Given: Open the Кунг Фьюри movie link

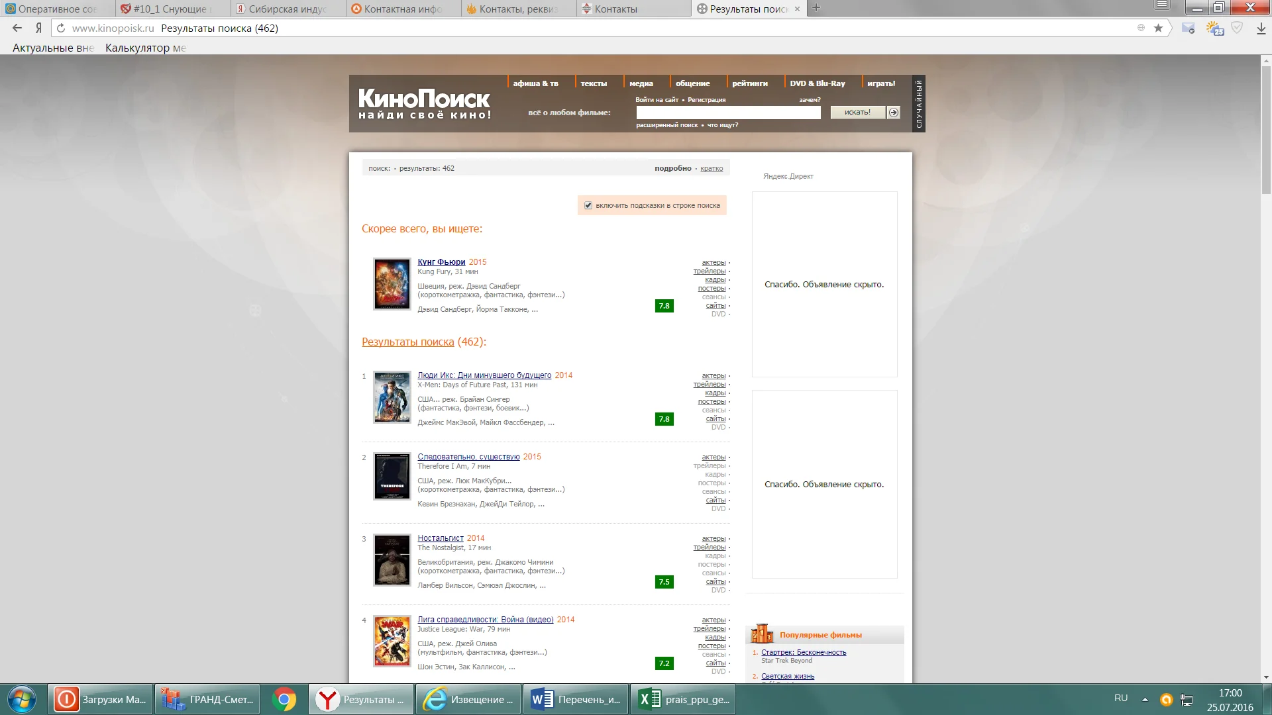Looking at the screenshot, I should point(441,262).
